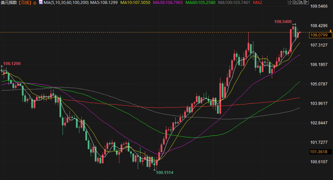The width and height of the screenshot is (333, 180).
Task: Click the 100.1514 low price marker
Action: [165, 172]
